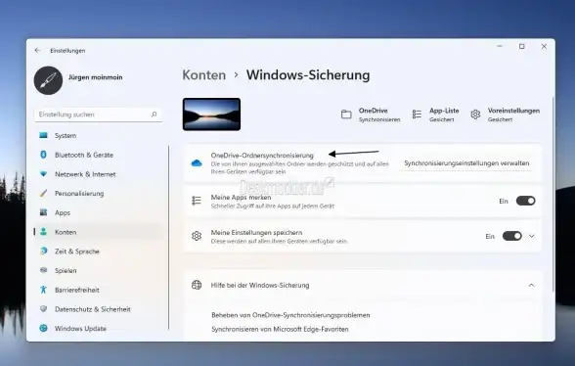Click Synchronisierungseinstellungen verwalten button
Screen dimensions: 575x366
[466, 163]
